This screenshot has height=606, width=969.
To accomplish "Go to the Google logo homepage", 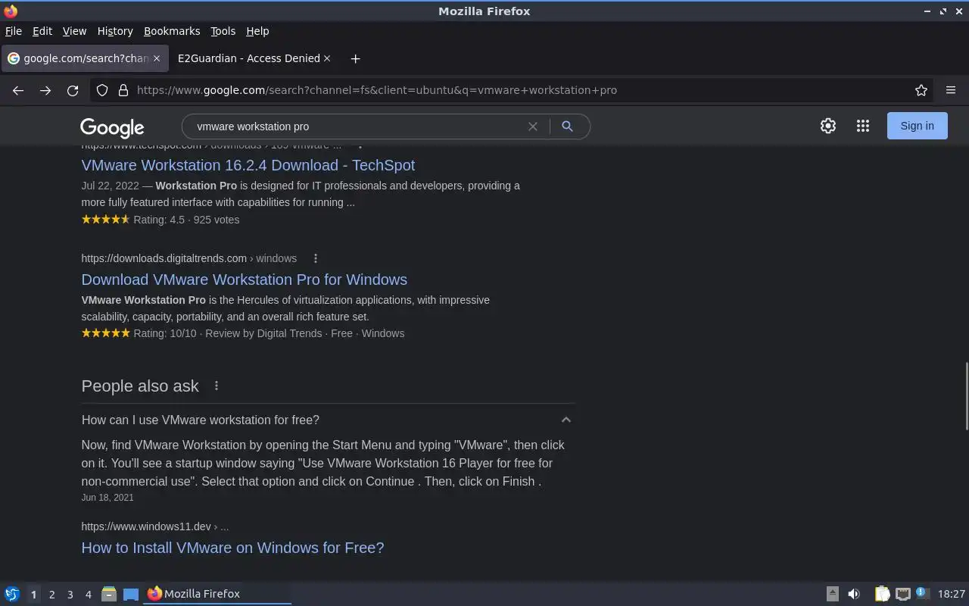I will [x=112, y=127].
